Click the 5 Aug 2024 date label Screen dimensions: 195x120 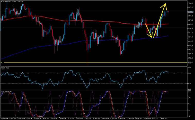88,119
